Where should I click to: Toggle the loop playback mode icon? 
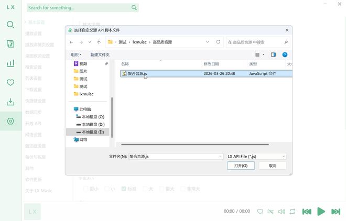pos(292,212)
